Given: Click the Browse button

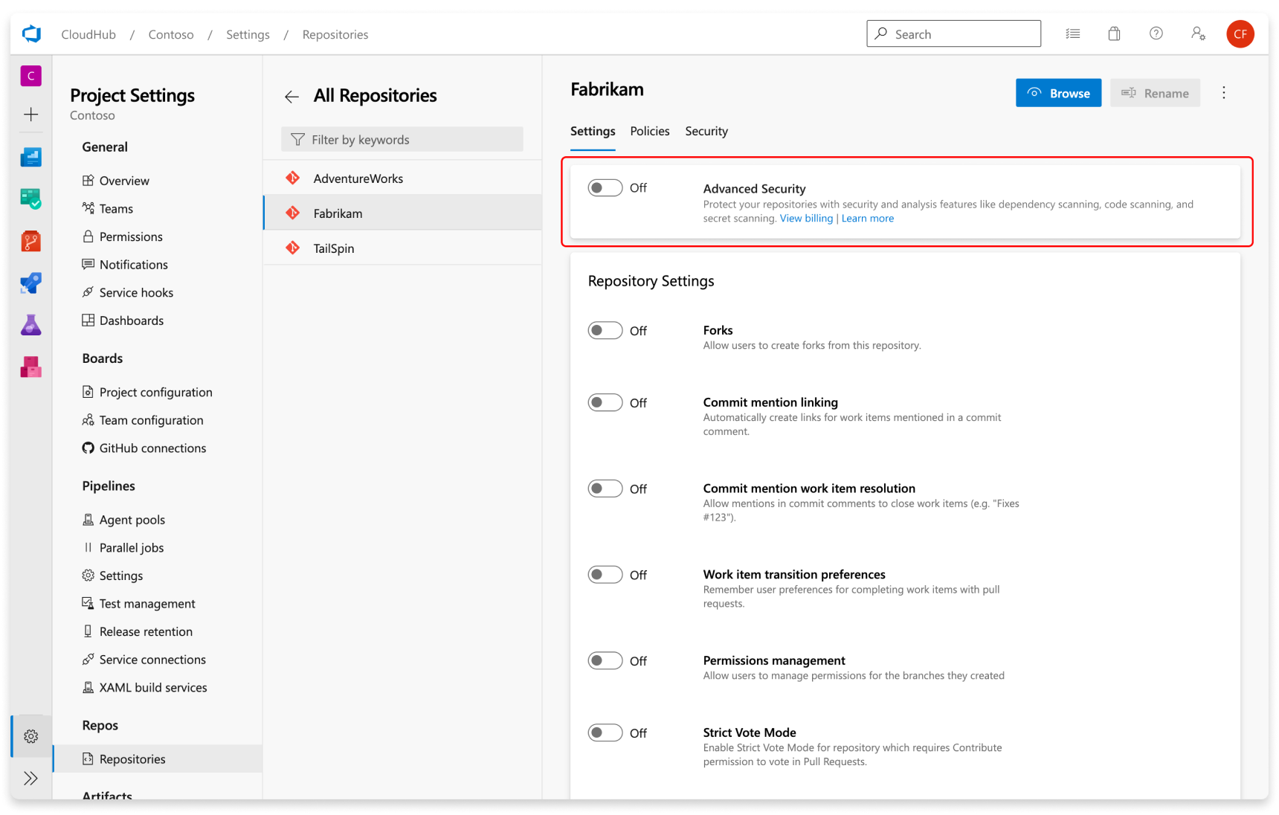Looking at the screenshot, I should (x=1058, y=93).
